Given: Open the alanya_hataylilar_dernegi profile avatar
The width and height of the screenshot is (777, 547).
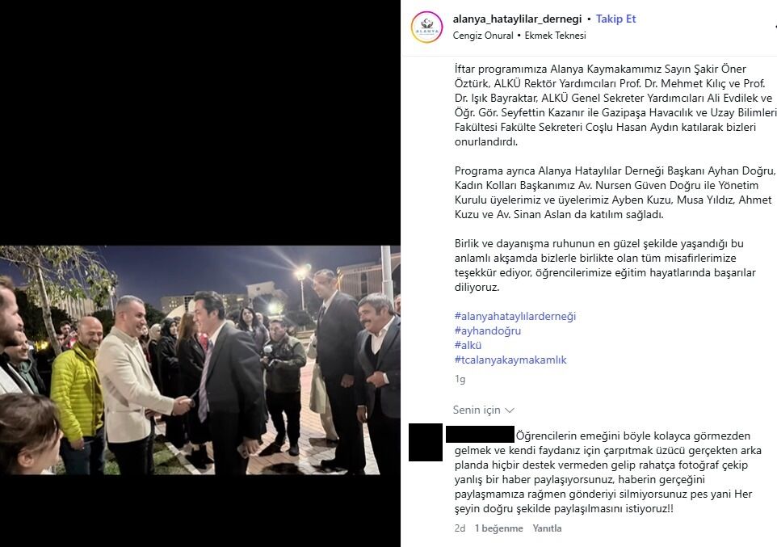Looking at the screenshot, I should click(x=426, y=27).
